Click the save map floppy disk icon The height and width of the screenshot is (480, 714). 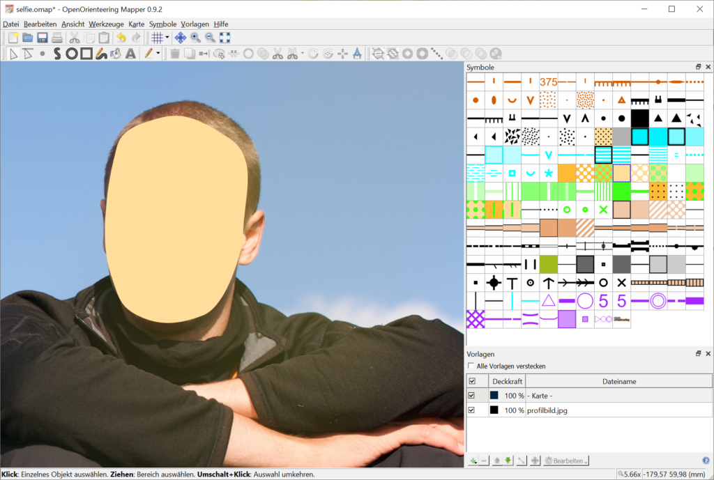pos(42,38)
